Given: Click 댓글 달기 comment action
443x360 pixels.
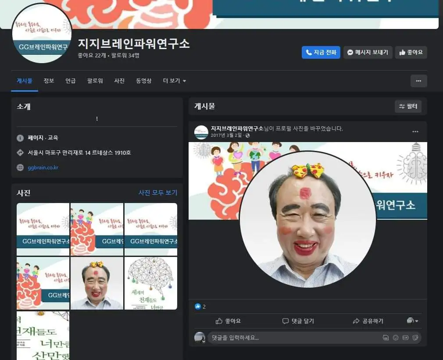Looking at the screenshot, I should point(298,321).
